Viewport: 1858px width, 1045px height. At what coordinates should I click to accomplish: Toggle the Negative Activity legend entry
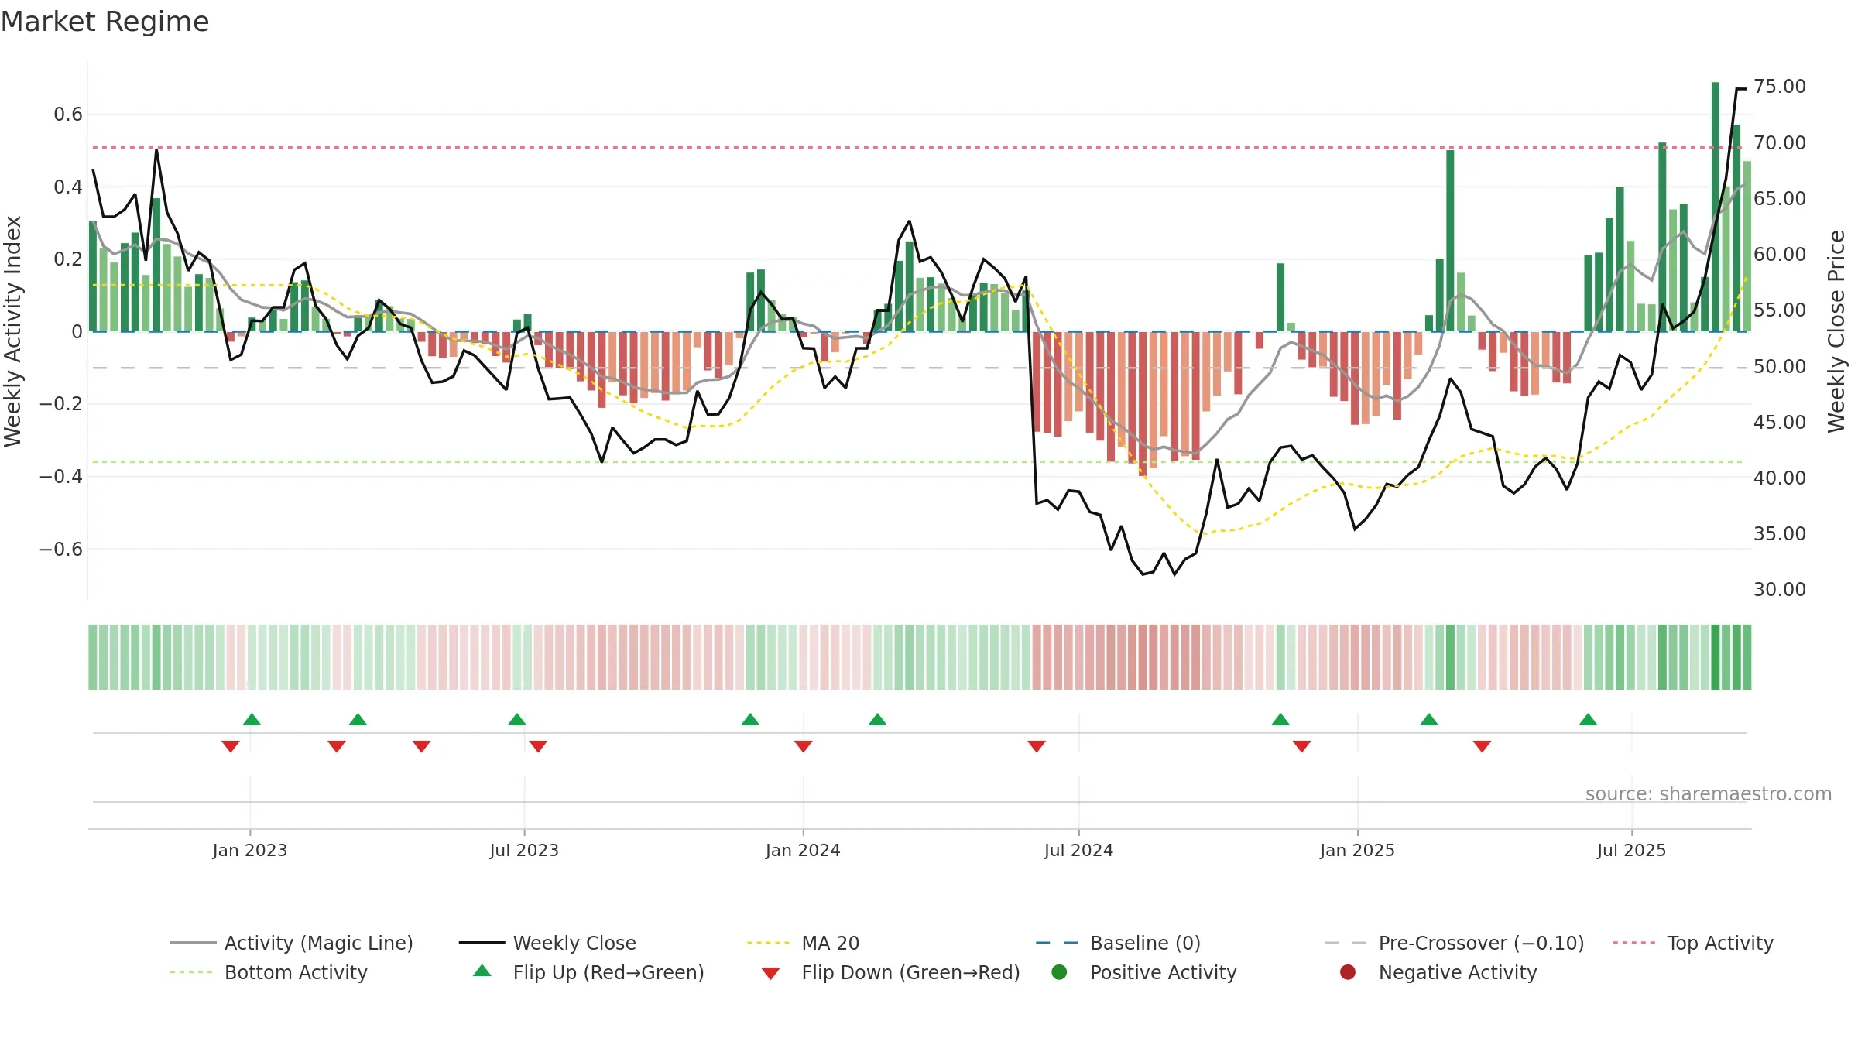(1438, 972)
